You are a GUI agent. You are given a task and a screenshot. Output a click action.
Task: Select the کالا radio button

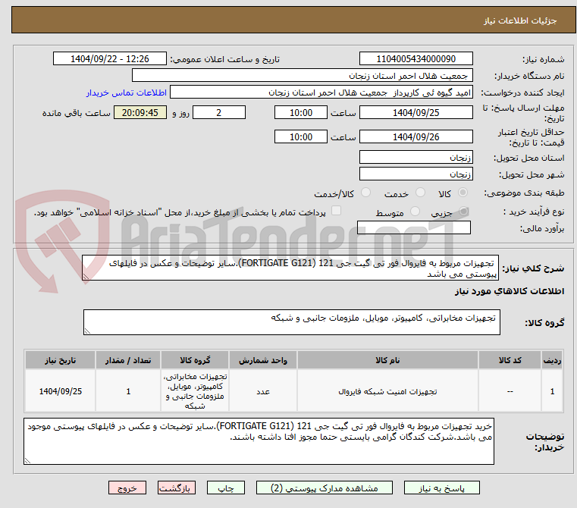click(x=463, y=193)
